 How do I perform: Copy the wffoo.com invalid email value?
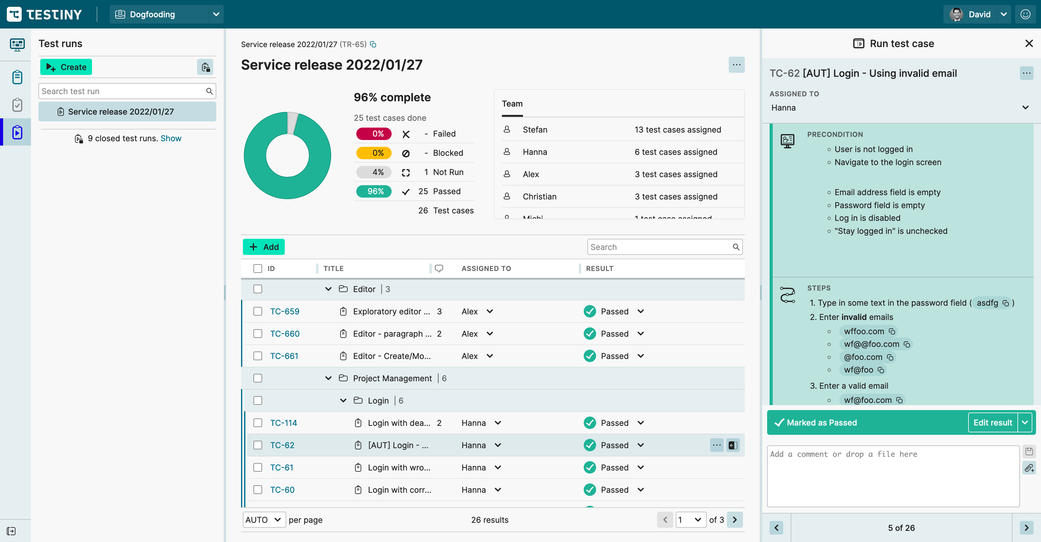[x=892, y=332]
